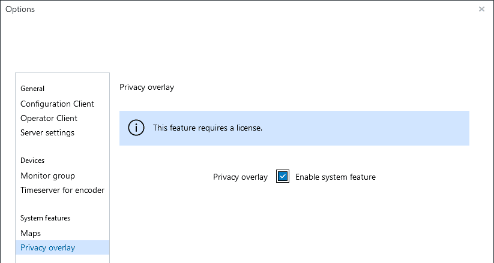The height and width of the screenshot is (263, 494).
Task: Click 'This feature requires a license' text
Action: [208, 128]
